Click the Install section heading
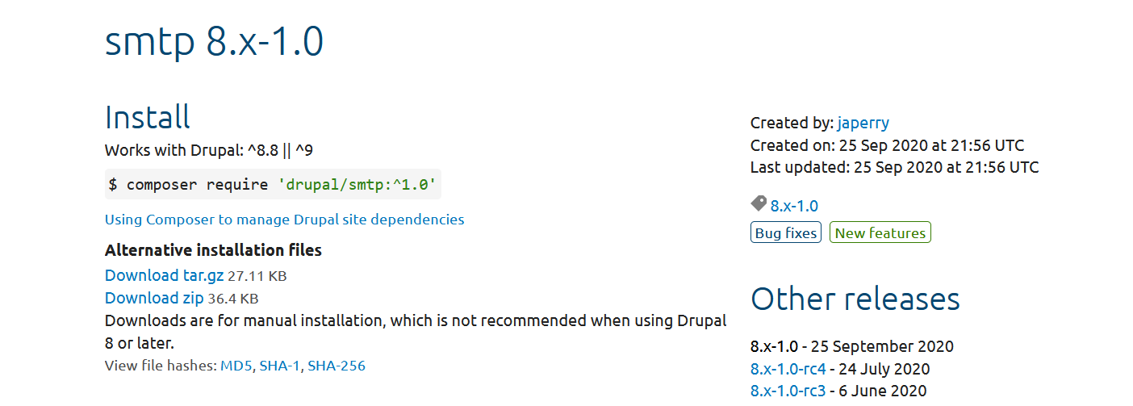 point(148,118)
